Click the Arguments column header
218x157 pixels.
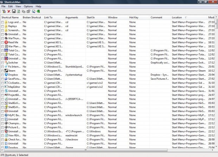pos(75,17)
